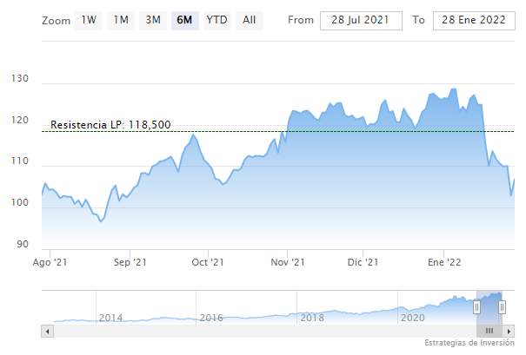Click the scrollbar right arrow
526x355 pixels.
pos(509,331)
